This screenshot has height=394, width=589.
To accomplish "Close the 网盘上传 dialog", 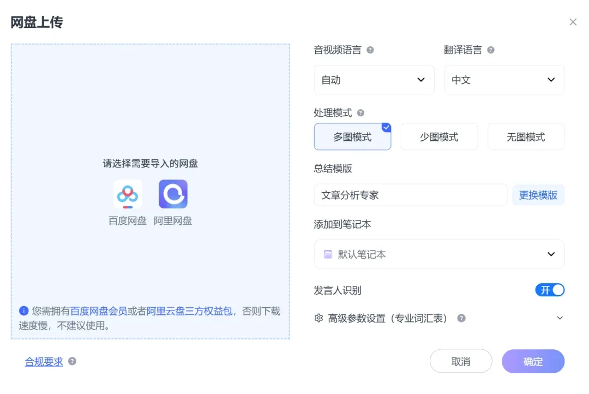I will pyautogui.click(x=573, y=22).
